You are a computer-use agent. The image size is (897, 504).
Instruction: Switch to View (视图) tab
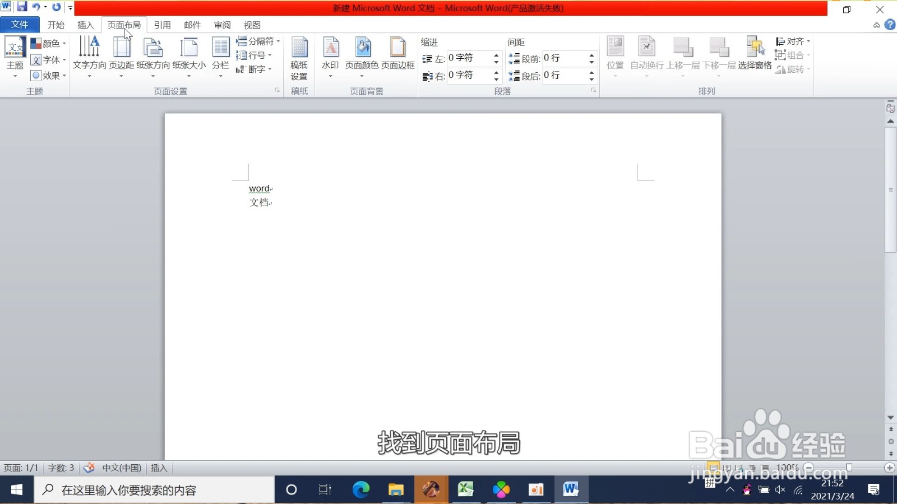tap(252, 25)
